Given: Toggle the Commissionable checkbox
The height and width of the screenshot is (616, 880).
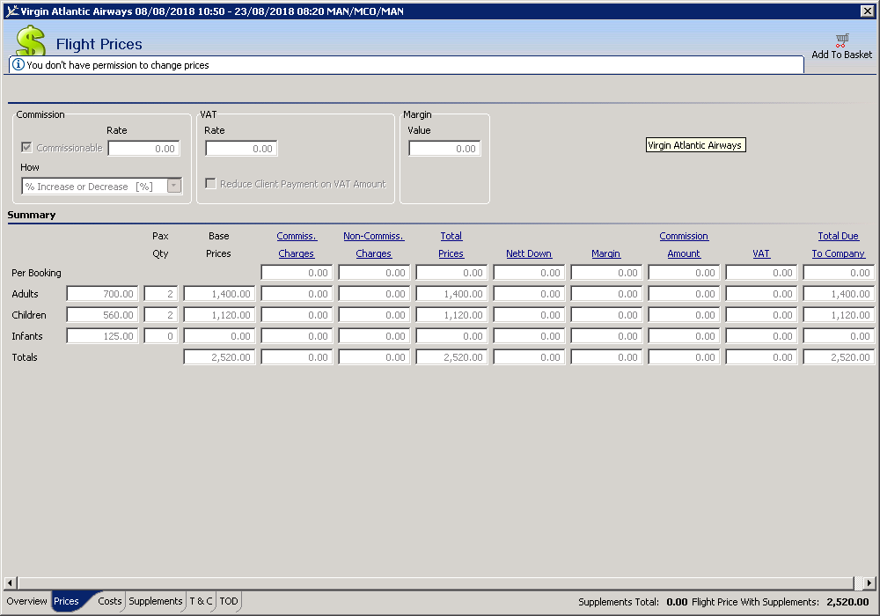Looking at the screenshot, I should tap(27, 148).
